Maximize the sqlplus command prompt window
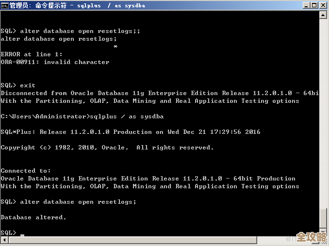329x246 pixels. click(x=314, y=5)
